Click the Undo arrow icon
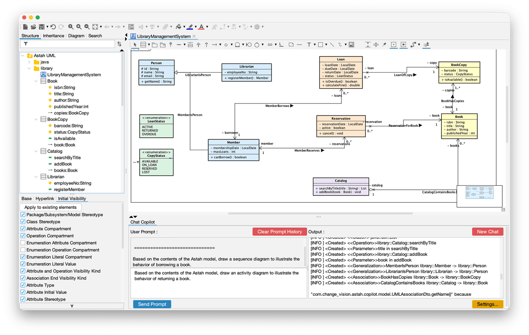The width and height of the screenshot is (529, 335). (53, 27)
